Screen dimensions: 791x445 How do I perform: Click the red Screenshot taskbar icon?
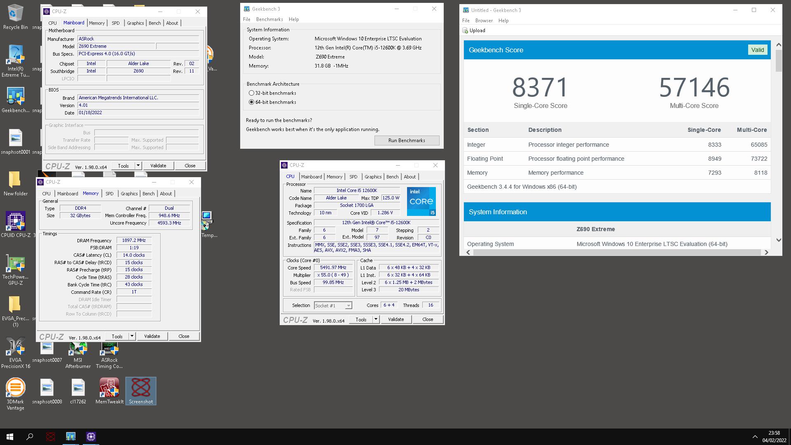point(51,437)
